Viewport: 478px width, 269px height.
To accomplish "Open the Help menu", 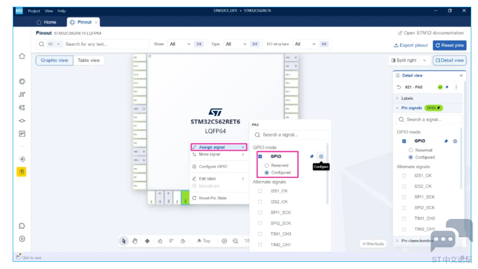I will [61, 11].
